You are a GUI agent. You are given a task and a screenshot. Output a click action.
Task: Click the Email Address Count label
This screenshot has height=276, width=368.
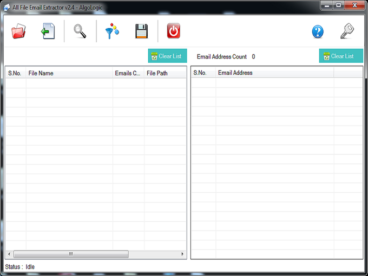(221, 57)
